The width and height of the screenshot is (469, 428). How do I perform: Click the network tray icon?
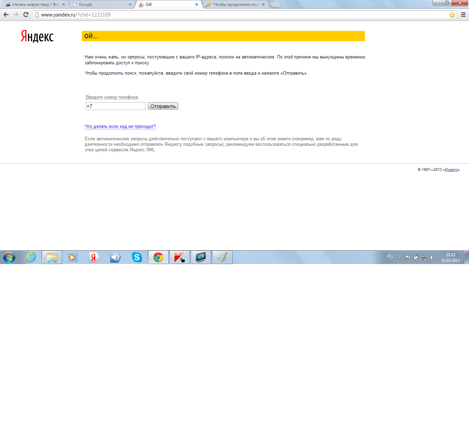pos(424,257)
